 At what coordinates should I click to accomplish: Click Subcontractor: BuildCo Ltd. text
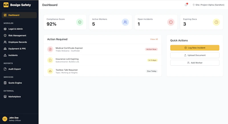[67, 62]
